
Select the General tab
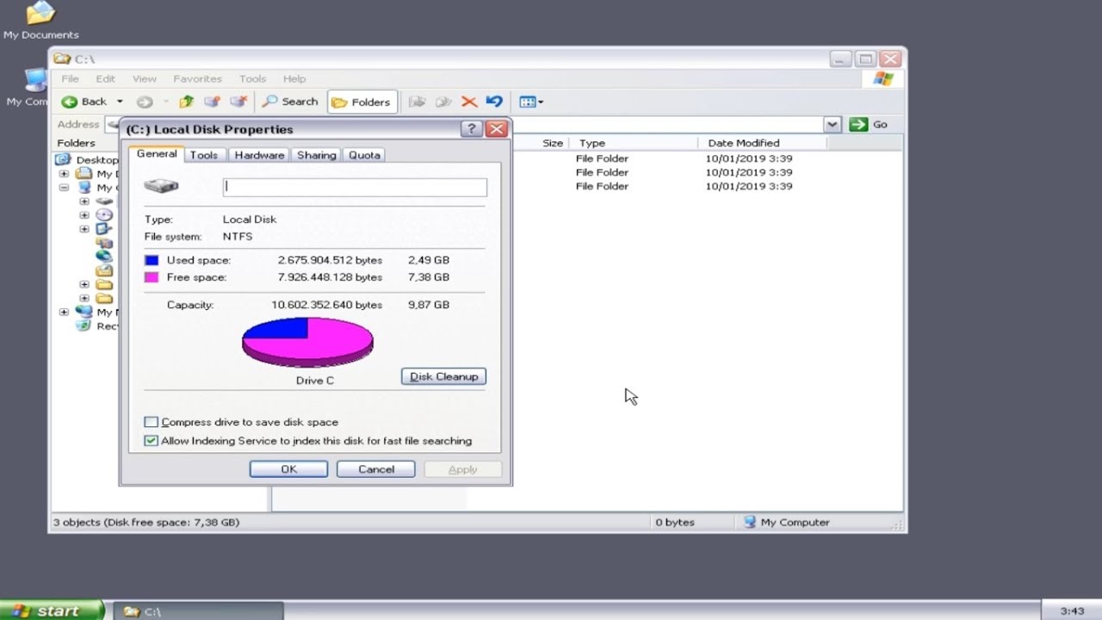point(157,154)
